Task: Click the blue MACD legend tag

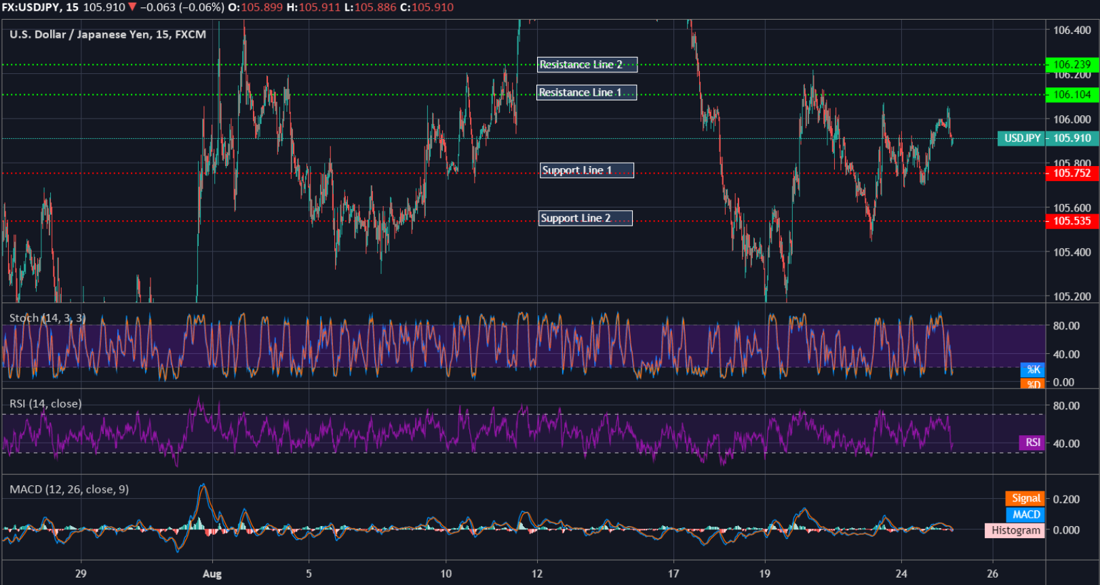Action: pos(1026,515)
